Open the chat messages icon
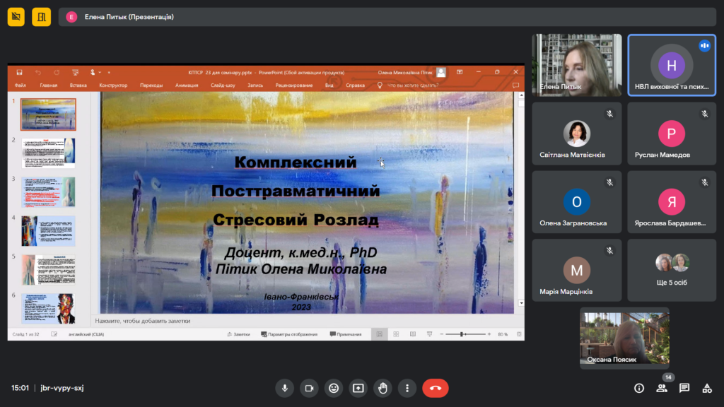724x407 pixels. tap(684, 388)
